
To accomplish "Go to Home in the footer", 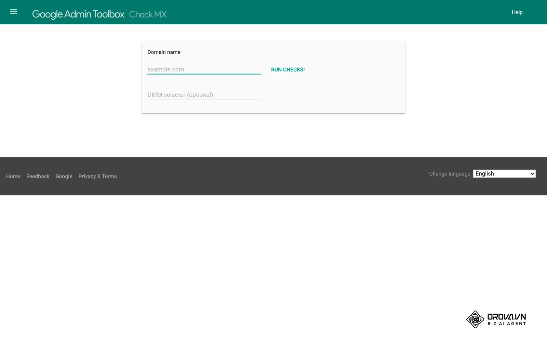I will pos(13,176).
